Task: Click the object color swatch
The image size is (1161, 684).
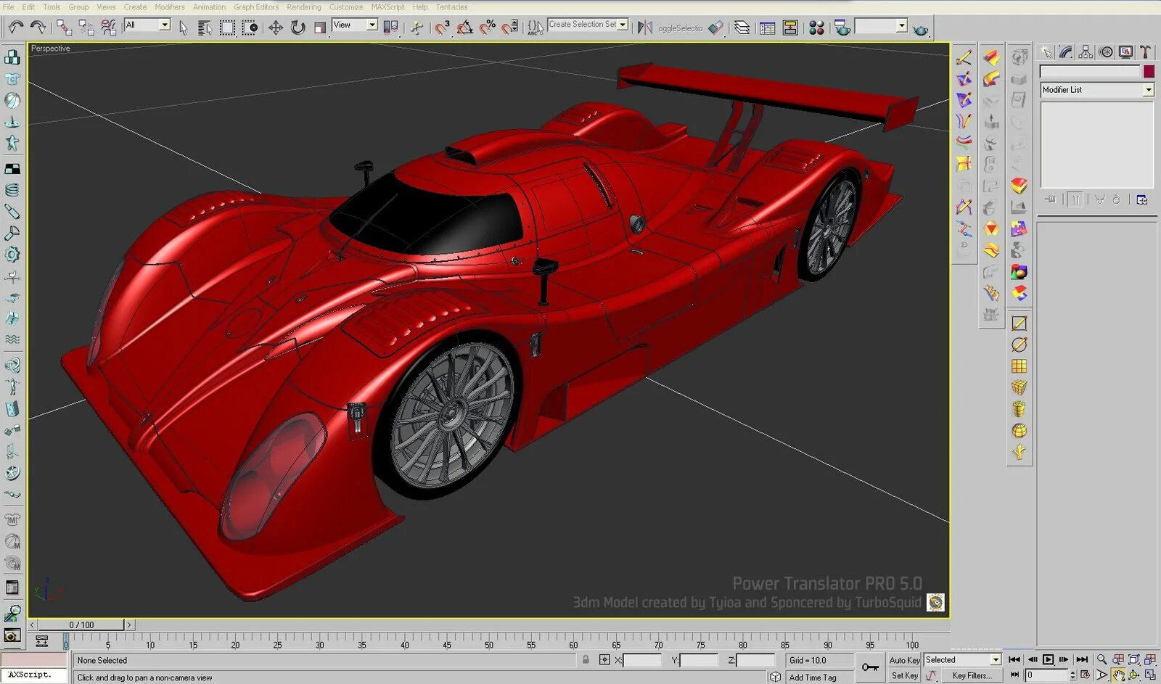Action: tap(1149, 71)
